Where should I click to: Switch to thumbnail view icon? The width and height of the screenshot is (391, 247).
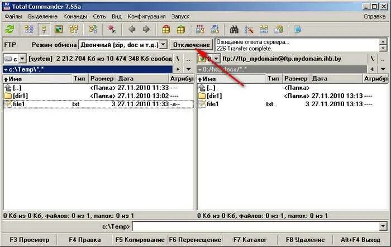(59, 30)
